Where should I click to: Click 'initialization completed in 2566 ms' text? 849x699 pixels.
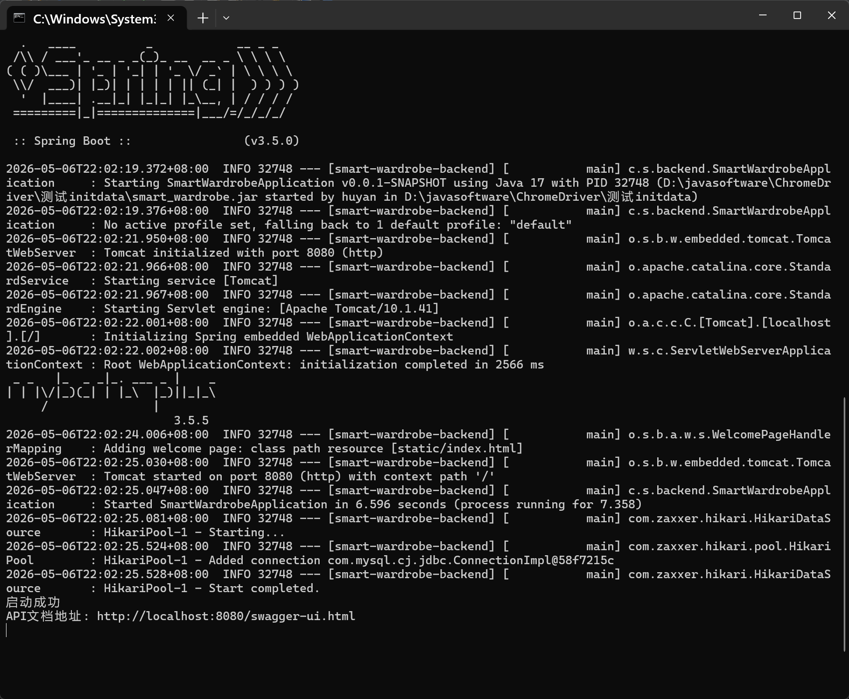[422, 364]
